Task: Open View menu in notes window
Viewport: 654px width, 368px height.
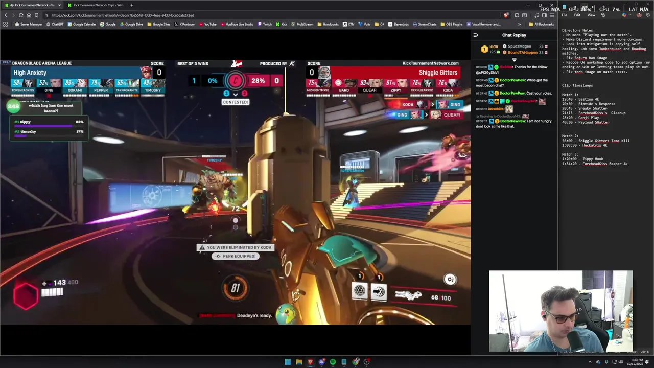Action: 591,15
